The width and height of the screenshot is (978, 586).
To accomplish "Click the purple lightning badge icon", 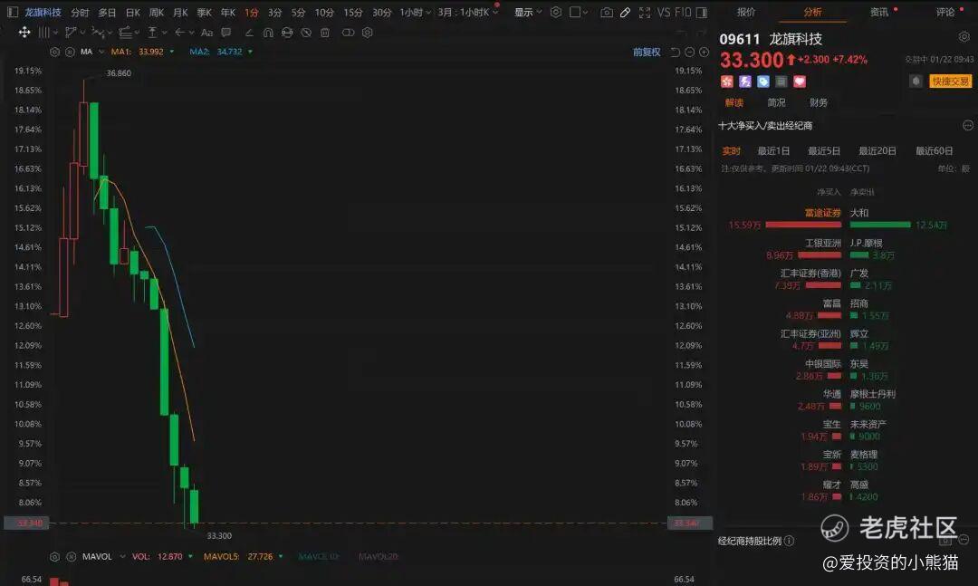I will click(744, 82).
